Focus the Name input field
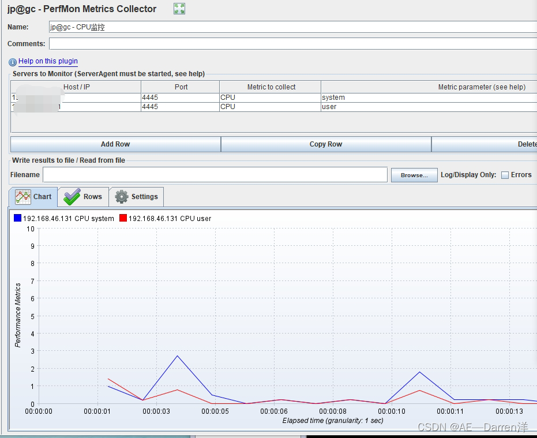The height and width of the screenshot is (438, 537). coord(293,27)
